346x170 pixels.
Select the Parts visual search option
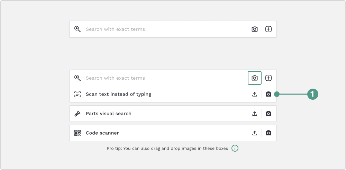coord(173,114)
